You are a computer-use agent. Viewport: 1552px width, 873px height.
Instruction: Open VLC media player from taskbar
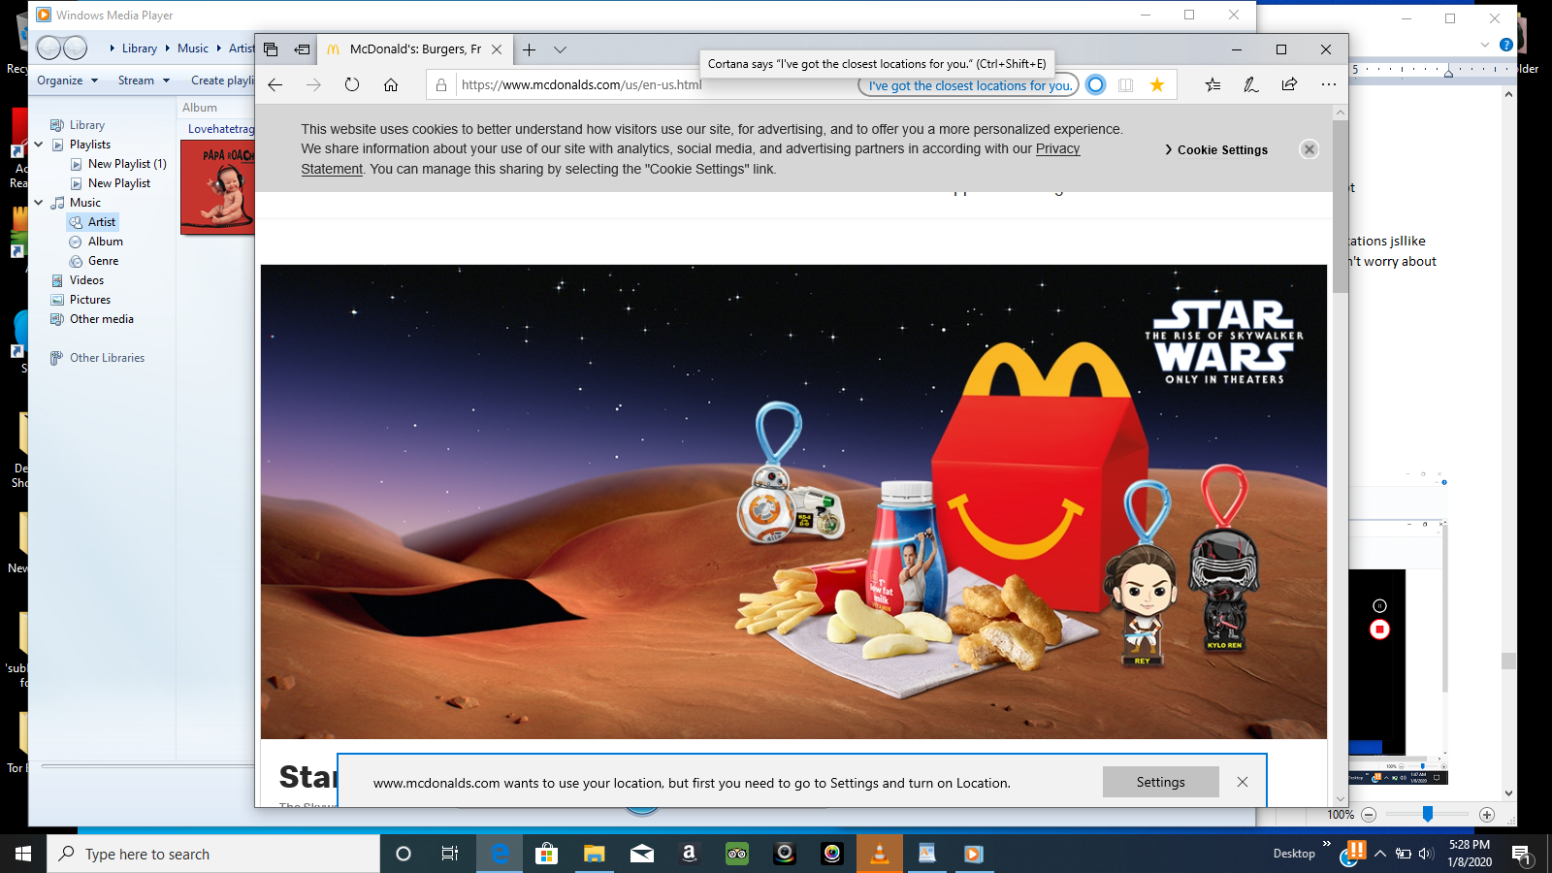tap(880, 854)
